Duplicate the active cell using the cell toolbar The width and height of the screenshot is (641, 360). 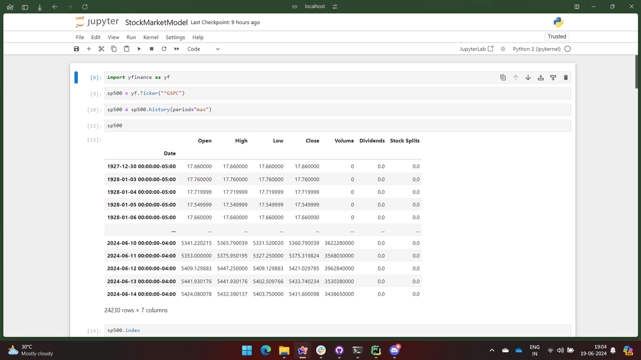503,77
